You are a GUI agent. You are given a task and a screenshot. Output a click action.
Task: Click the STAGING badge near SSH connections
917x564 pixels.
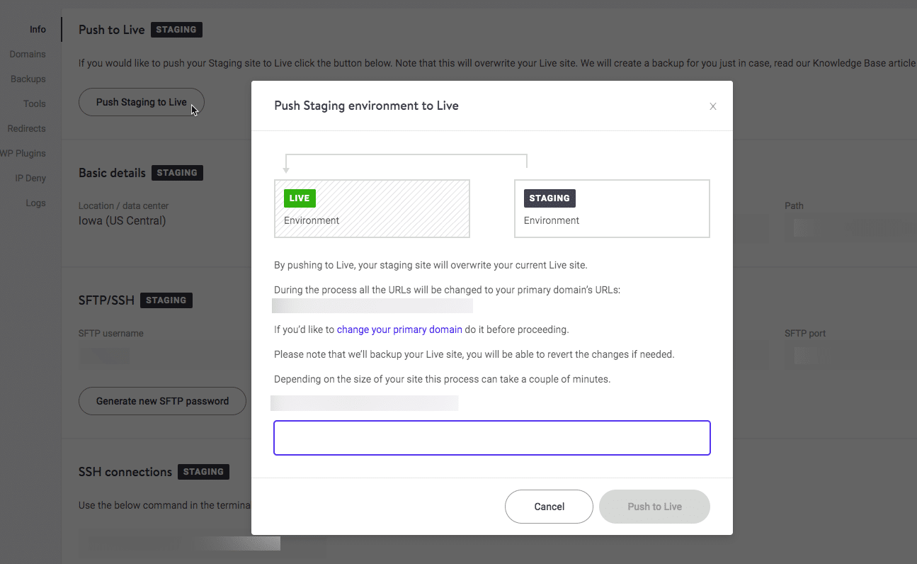pyautogui.click(x=203, y=471)
